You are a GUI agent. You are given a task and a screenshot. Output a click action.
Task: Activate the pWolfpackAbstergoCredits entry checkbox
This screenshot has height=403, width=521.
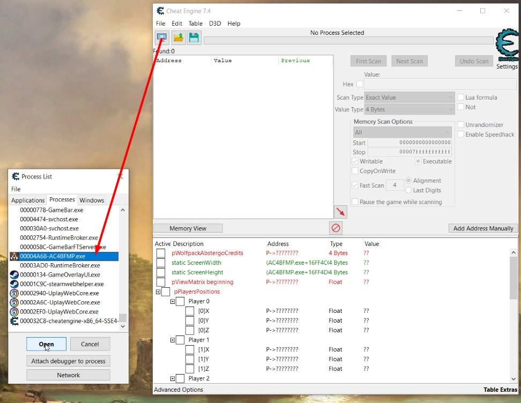point(161,253)
